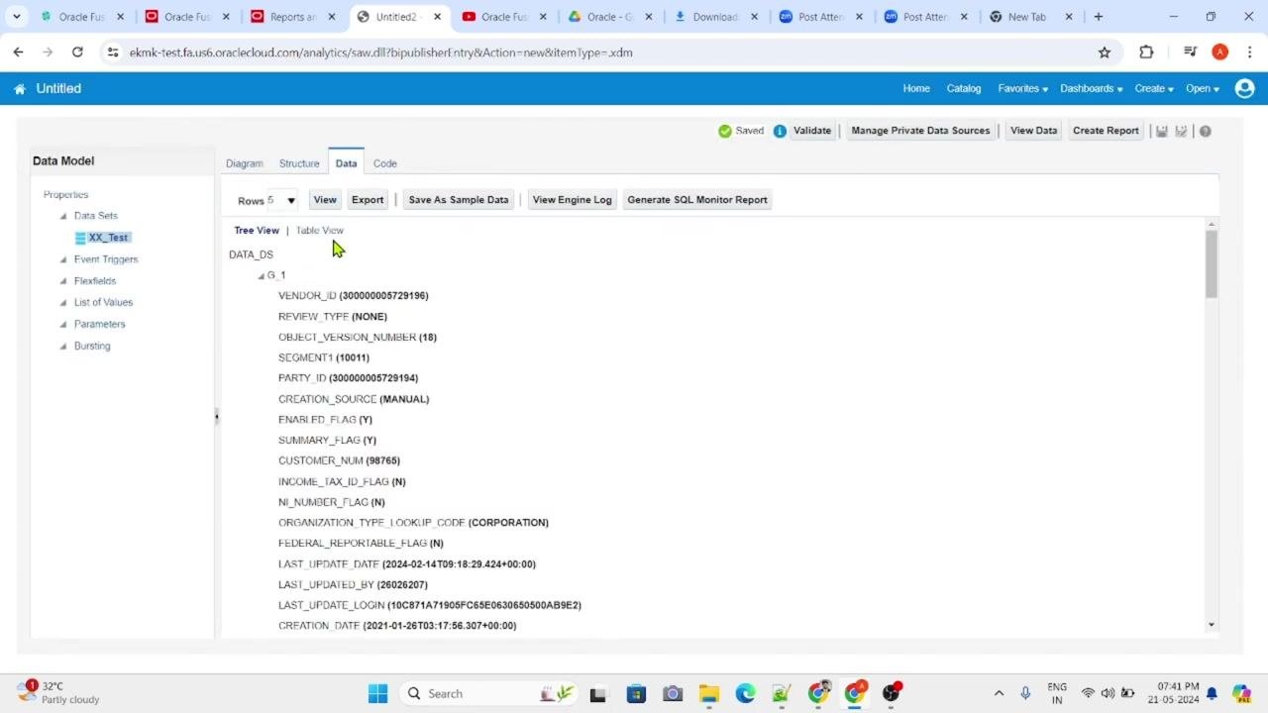Image resolution: width=1268 pixels, height=713 pixels.
Task: Click Manage Private Data Sources
Action: [x=920, y=131]
